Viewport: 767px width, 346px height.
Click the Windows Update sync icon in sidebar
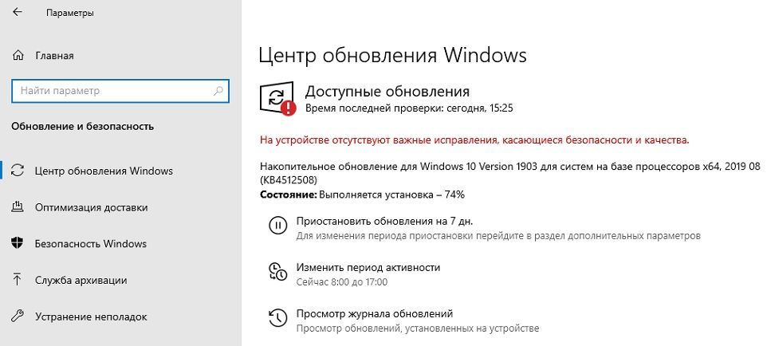click(x=18, y=171)
